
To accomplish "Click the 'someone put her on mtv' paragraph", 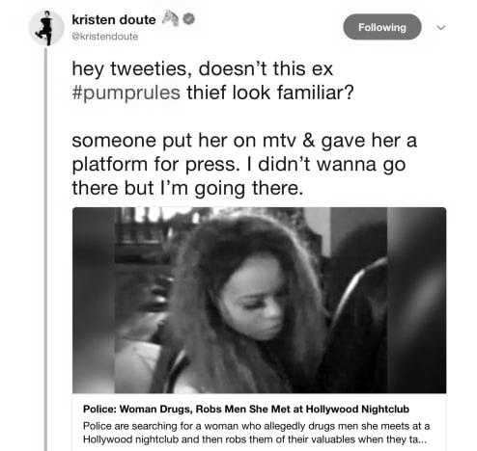I will pos(244,164).
